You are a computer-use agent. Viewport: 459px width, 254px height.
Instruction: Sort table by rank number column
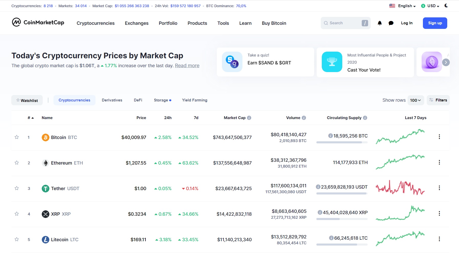click(31, 118)
